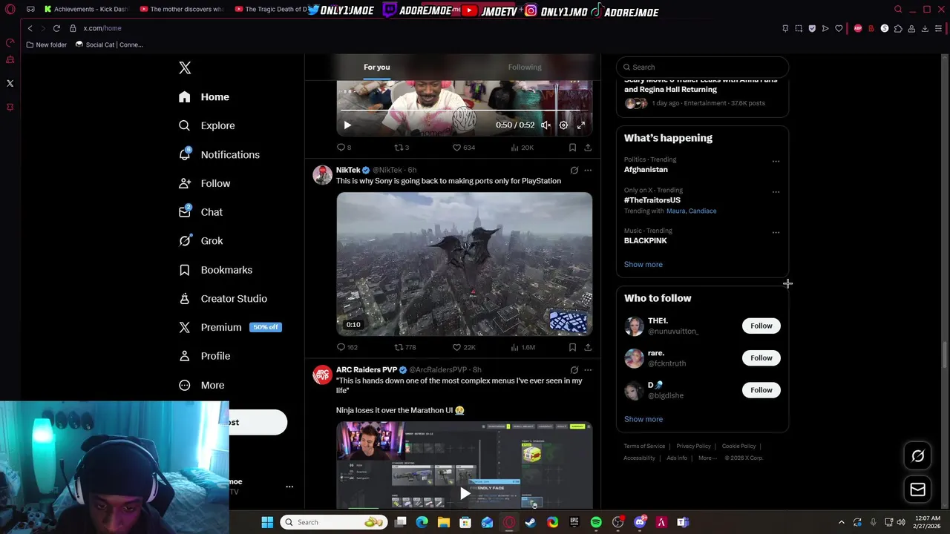
Task: Share the NikTek post
Action: pos(588,347)
